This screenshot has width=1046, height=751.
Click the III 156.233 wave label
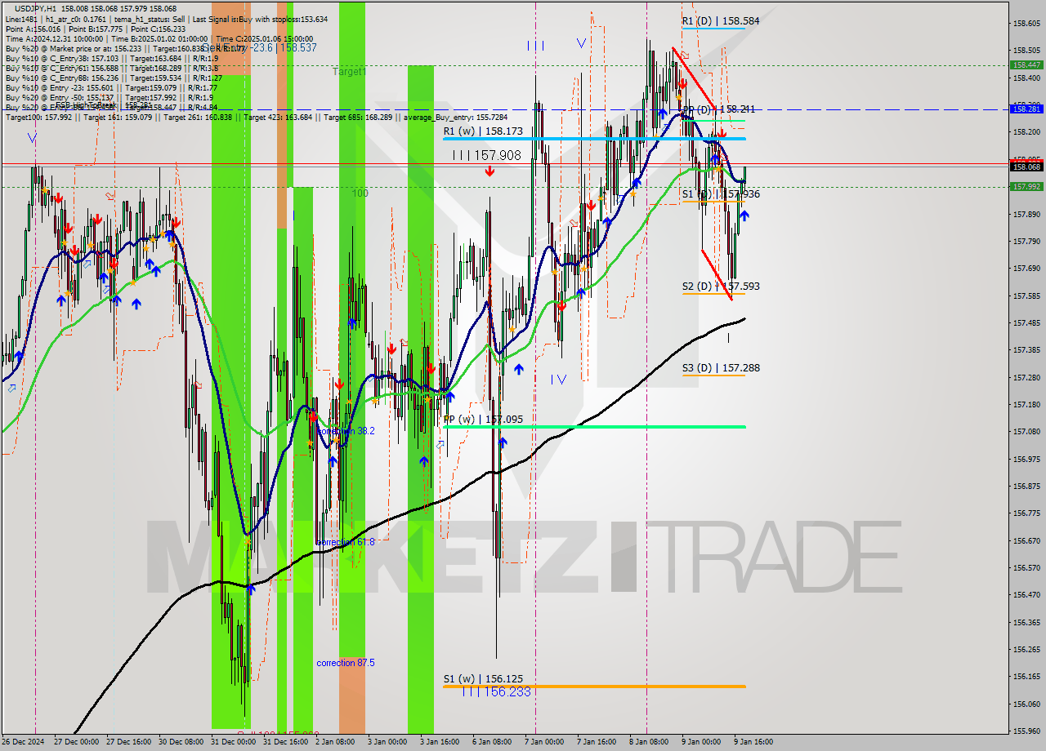click(497, 691)
